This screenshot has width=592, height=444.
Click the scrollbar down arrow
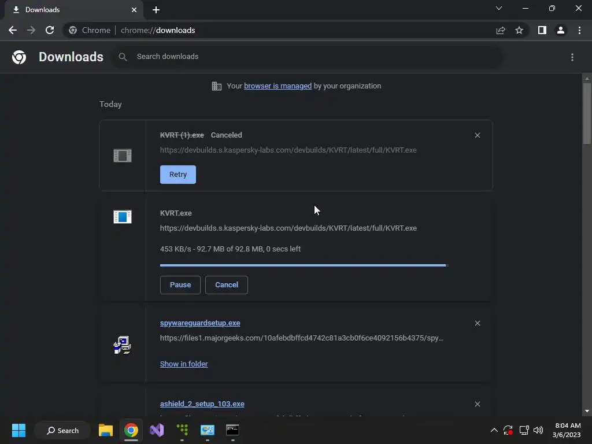click(587, 411)
